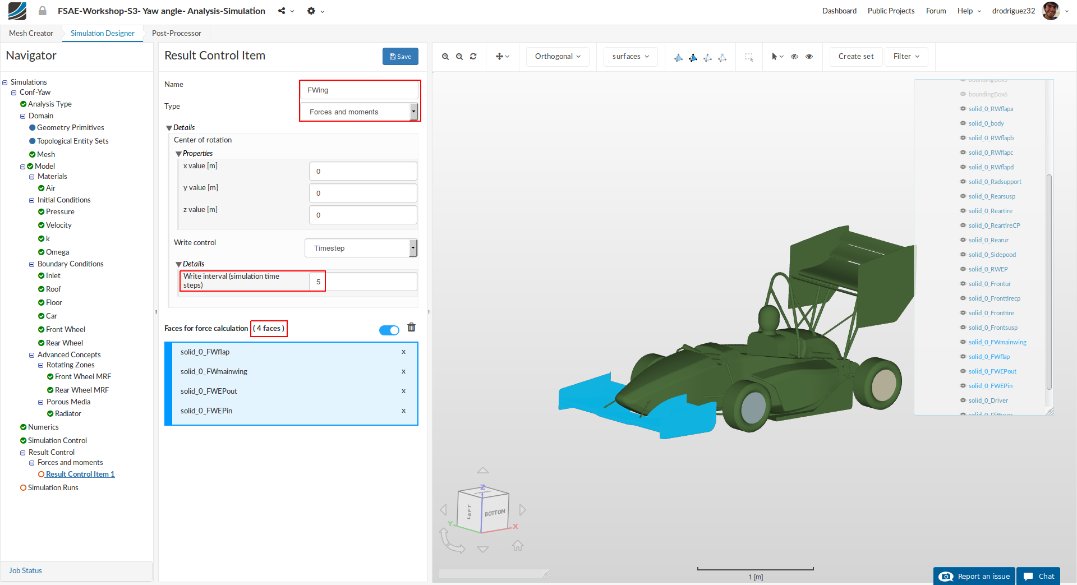Click the share icon next to project title
This screenshot has width=1077, height=585.
(282, 11)
